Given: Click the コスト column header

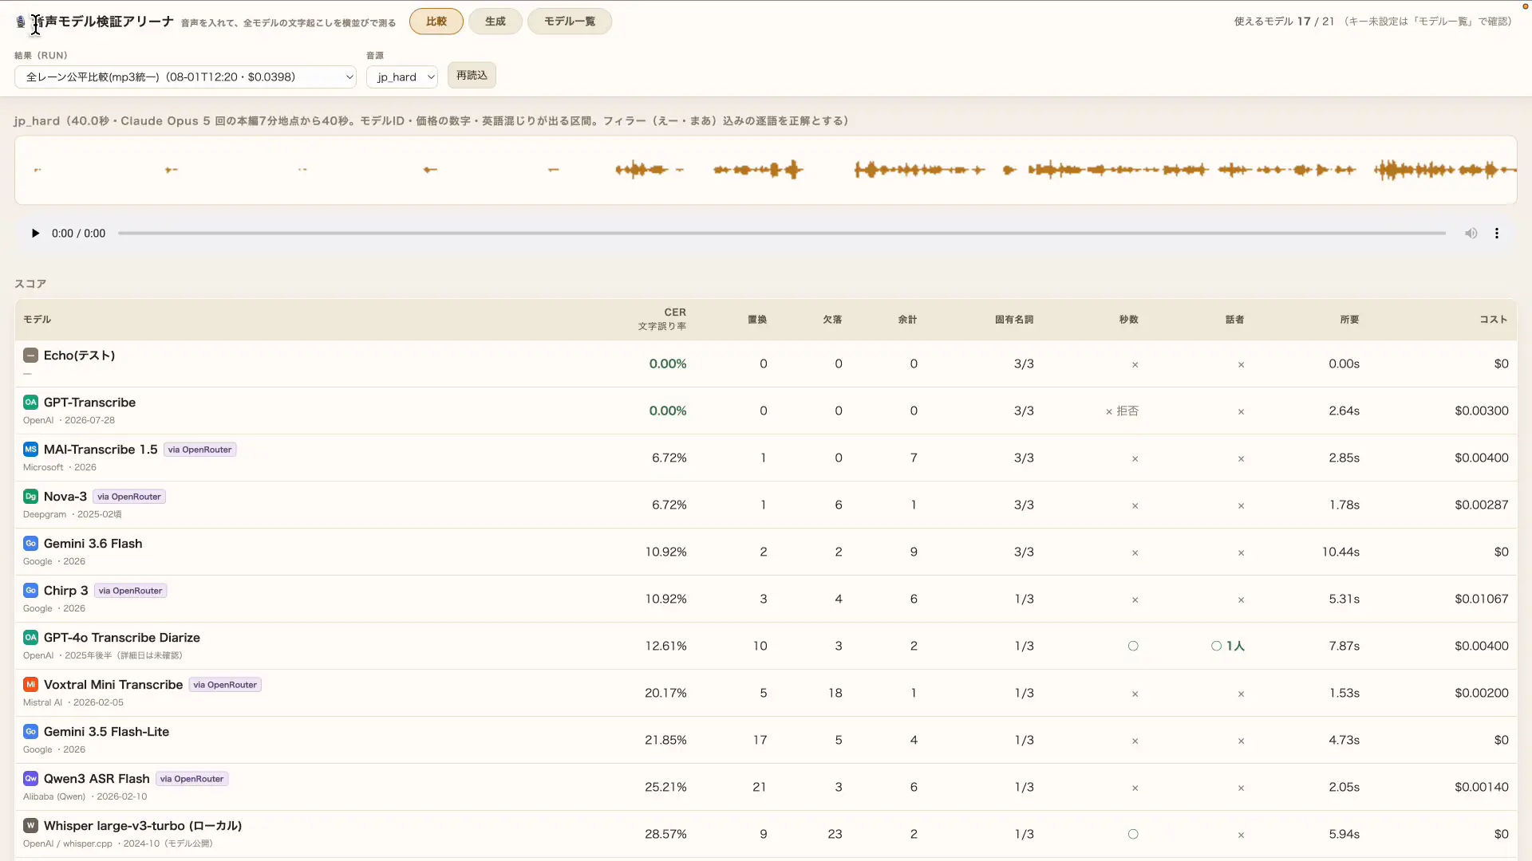Looking at the screenshot, I should (1494, 320).
